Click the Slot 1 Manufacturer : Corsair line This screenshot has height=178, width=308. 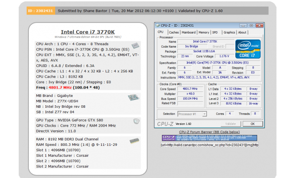(x=63, y=155)
